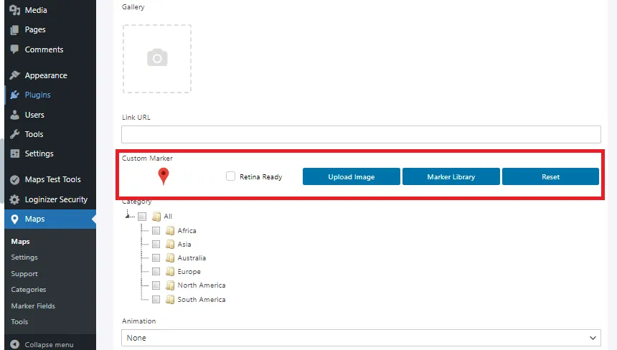The width and height of the screenshot is (617, 350).
Task: Focus the Link URL input field
Action: pos(361,135)
